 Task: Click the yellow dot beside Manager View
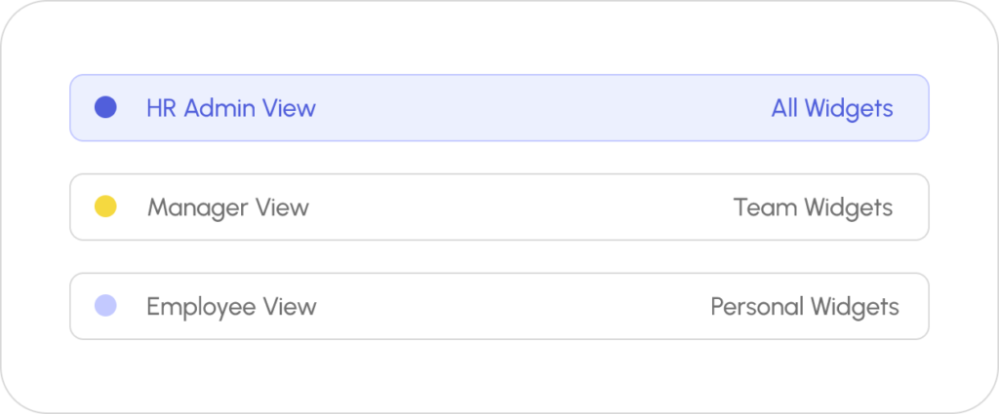[x=105, y=207]
